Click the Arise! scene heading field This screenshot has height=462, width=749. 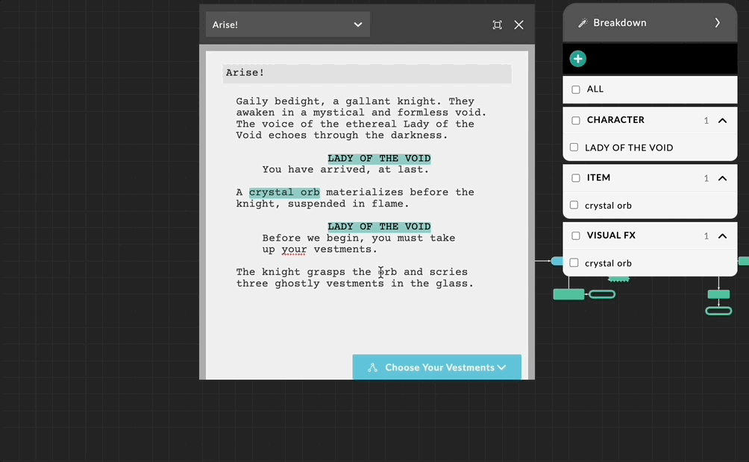click(367, 73)
